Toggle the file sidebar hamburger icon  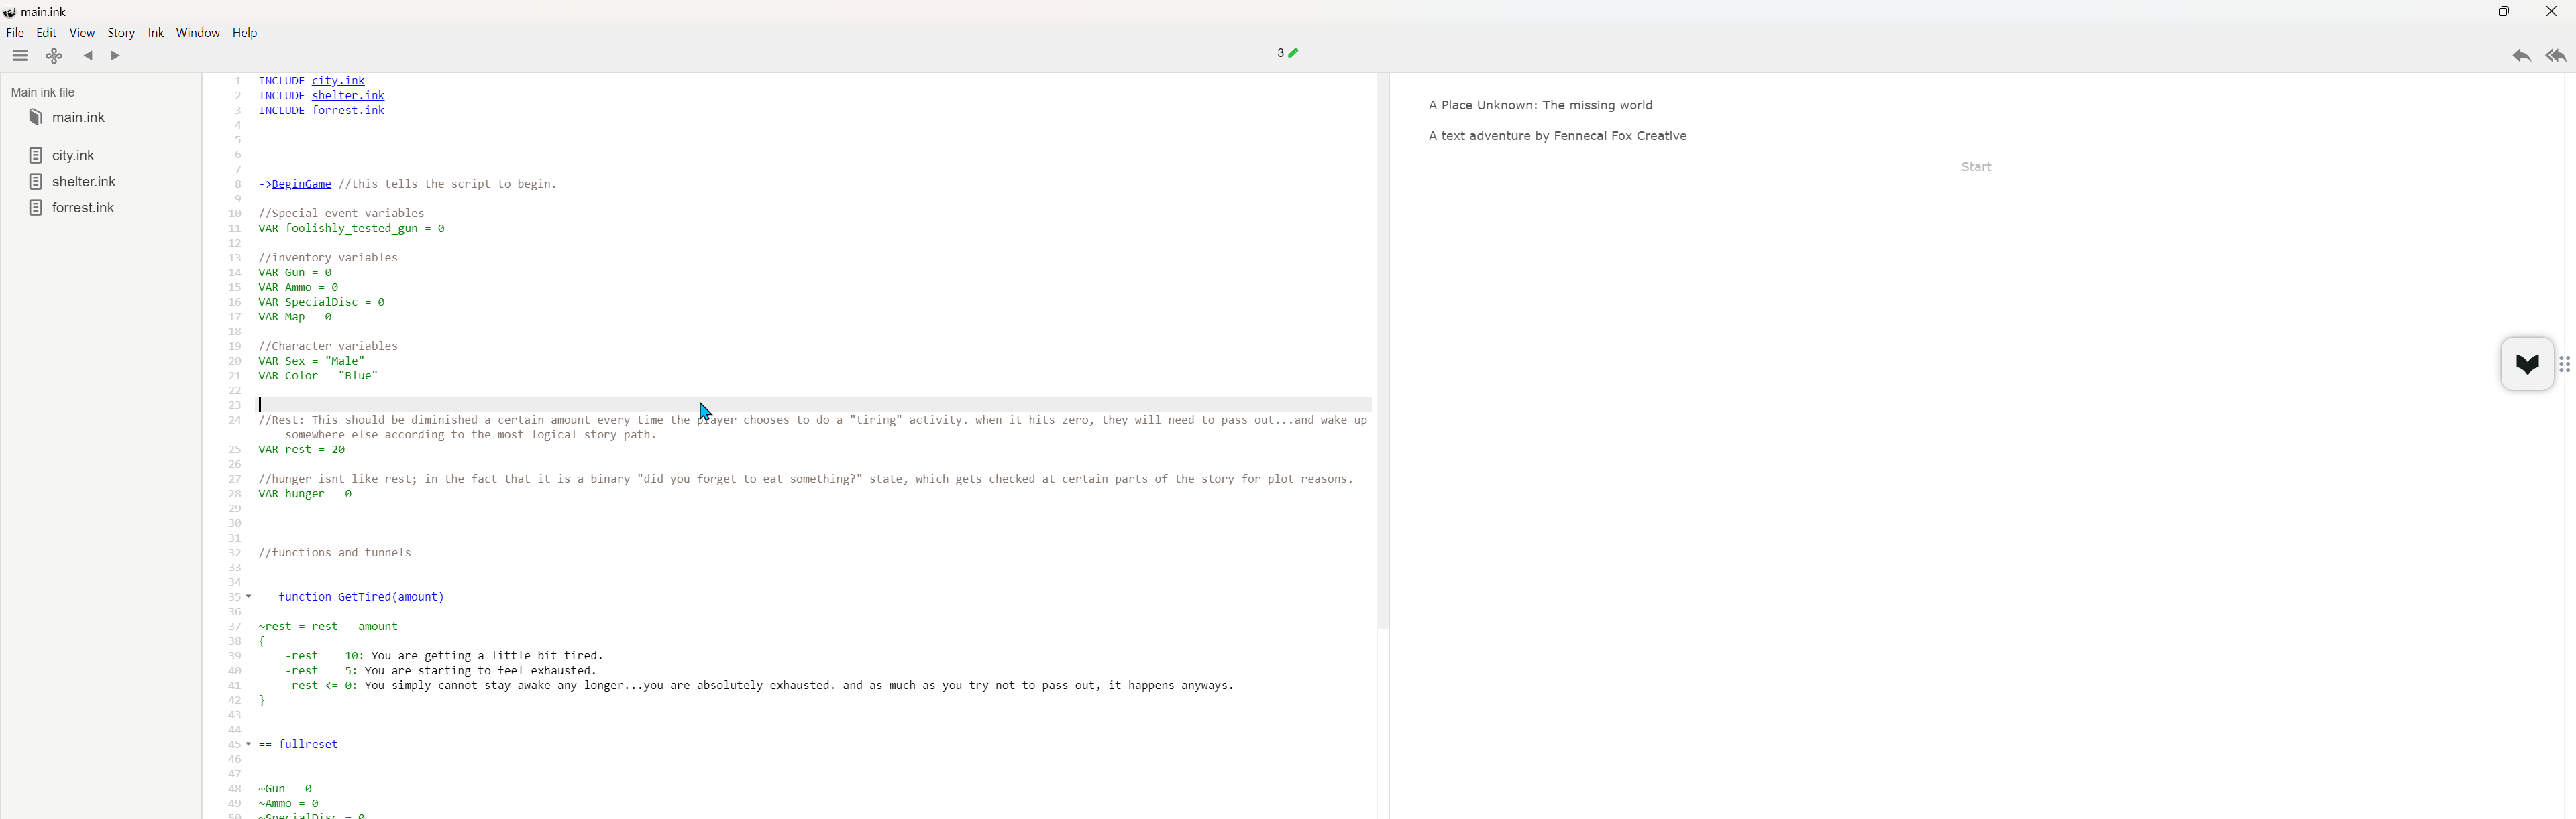click(x=20, y=56)
